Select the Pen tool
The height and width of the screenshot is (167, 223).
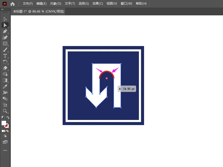click(x=5, y=31)
